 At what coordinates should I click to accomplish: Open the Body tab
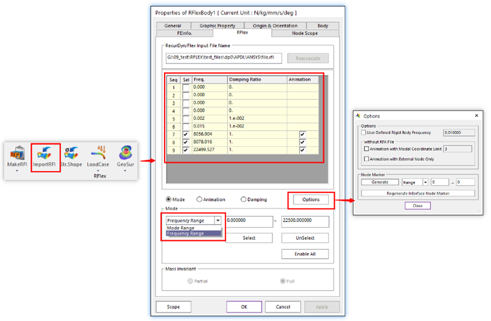point(322,26)
